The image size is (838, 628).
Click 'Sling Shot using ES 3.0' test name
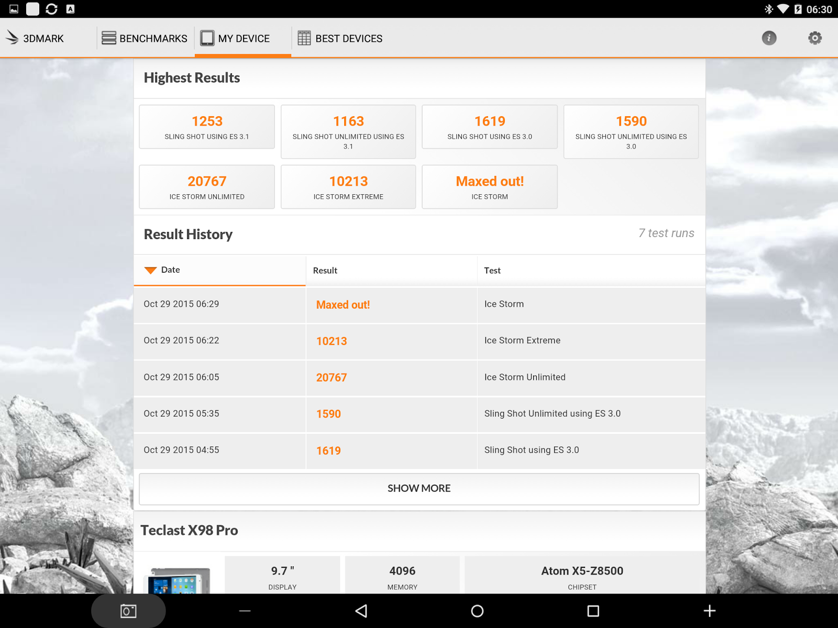coord(532,450)
